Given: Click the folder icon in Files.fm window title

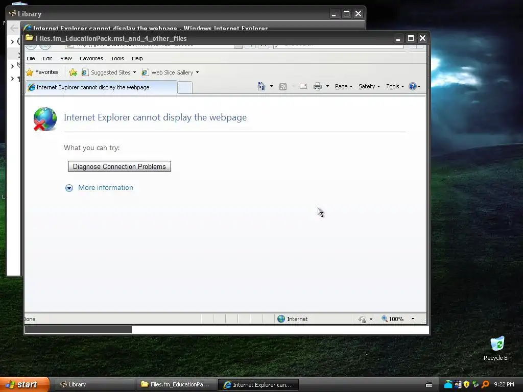Looking at the screenshot, I should [x=29, y=38].
